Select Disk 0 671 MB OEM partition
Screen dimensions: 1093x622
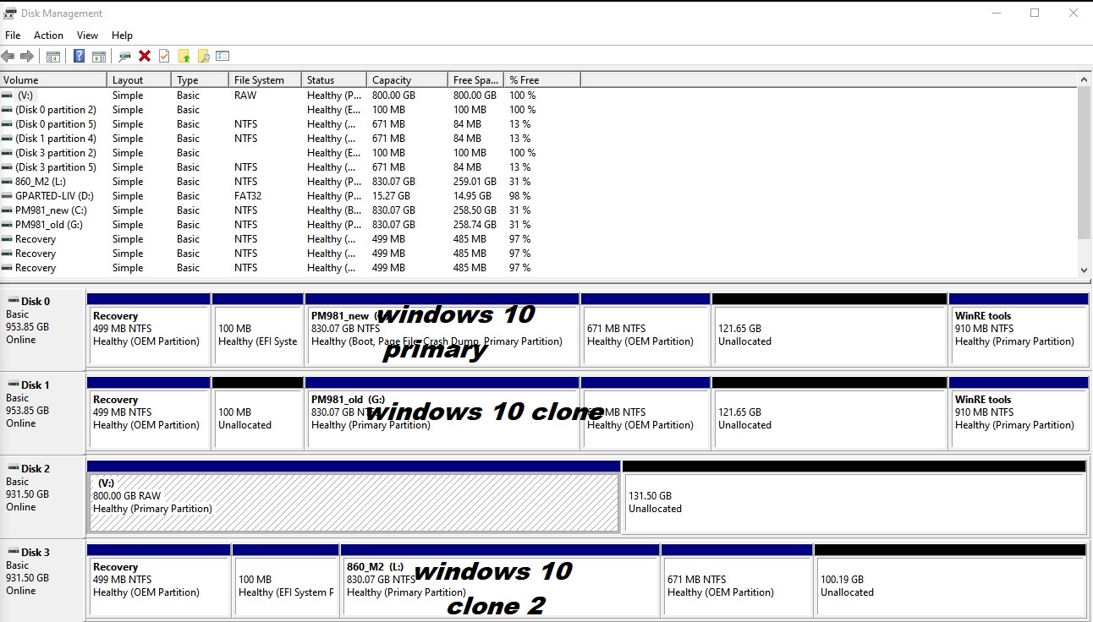645,330
